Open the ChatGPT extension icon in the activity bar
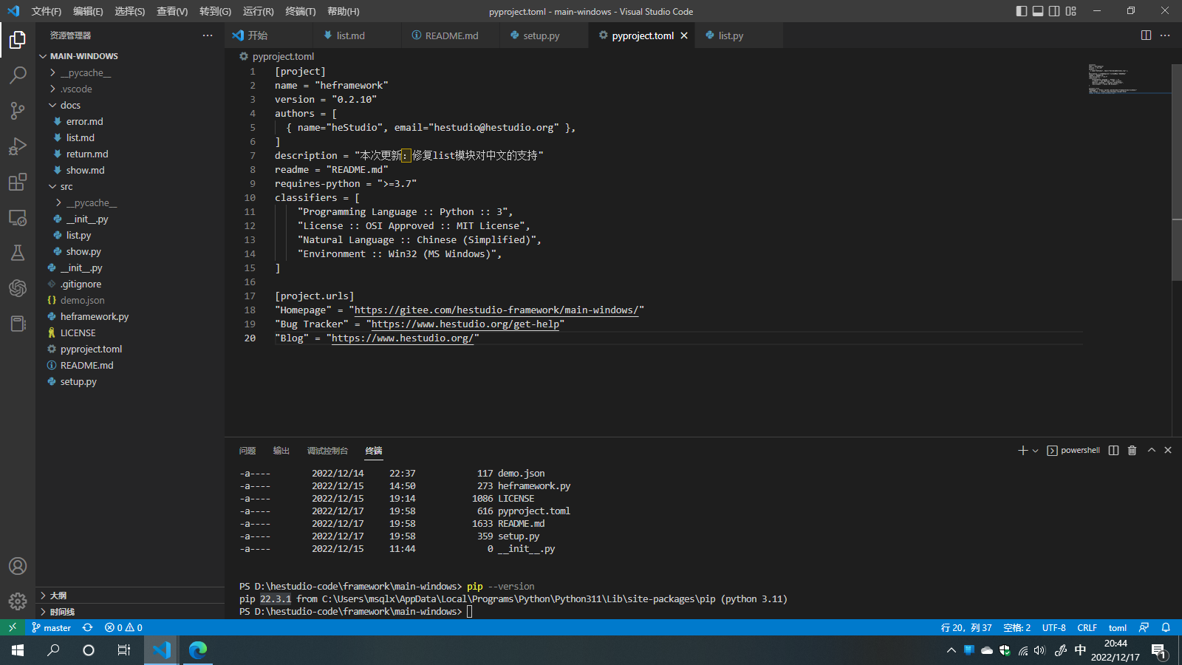Image resolution: width=1182 pixels, height=665 pixels. pyautogui.click(x=18, y=288)
